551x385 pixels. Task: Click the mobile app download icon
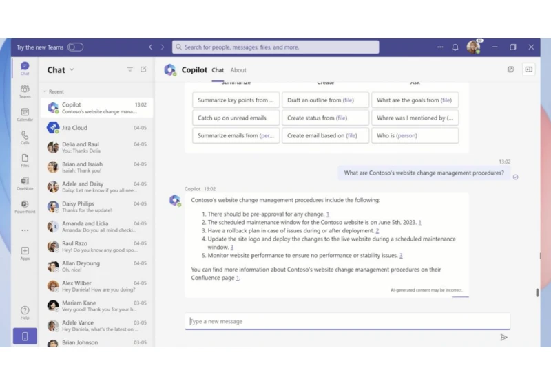(x=25, y=336)
